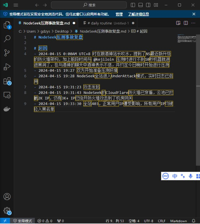The height and width of the screenshot is (224, 200).
Task: Open Customize Layout options
Action: [156, 5]
